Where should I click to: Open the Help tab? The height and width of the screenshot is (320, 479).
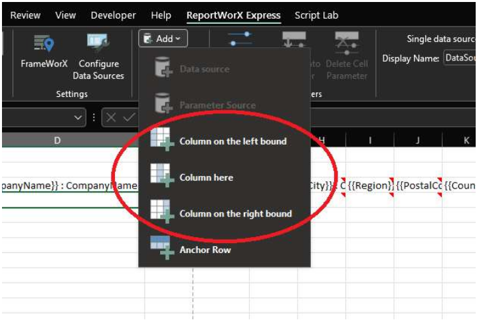[x=161, y=15]
